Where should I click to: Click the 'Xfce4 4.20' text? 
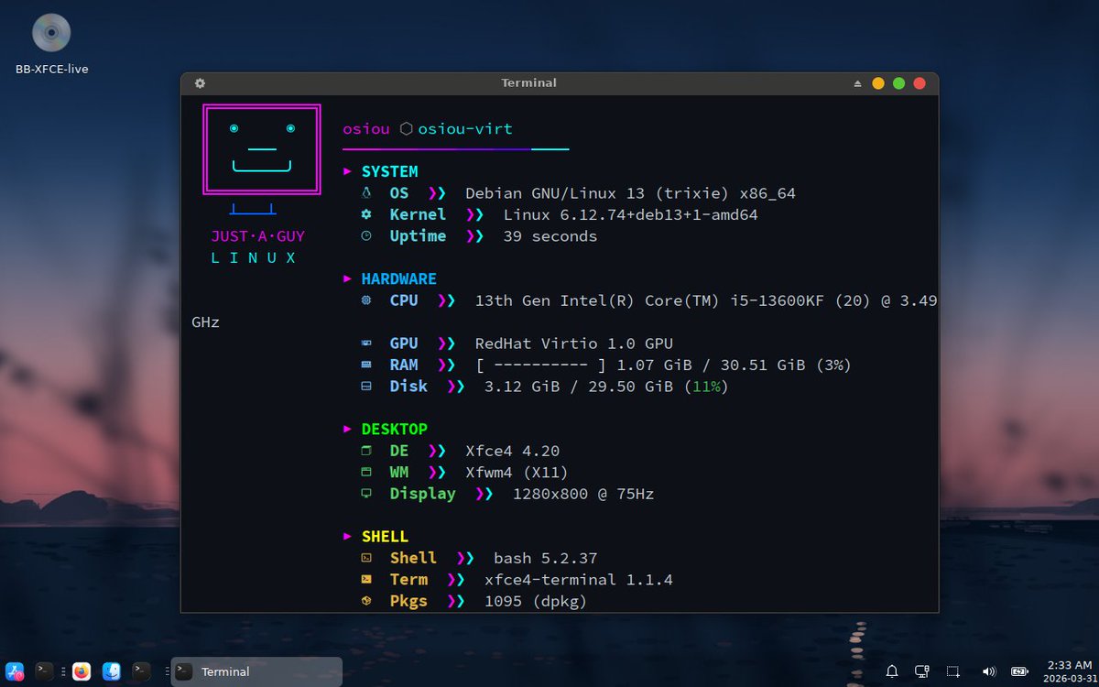pos(513,451)
